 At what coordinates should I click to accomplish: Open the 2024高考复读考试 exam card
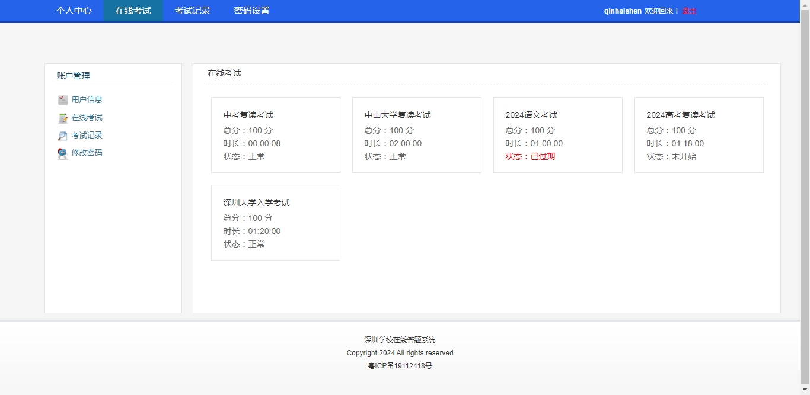tap(699, 135)
